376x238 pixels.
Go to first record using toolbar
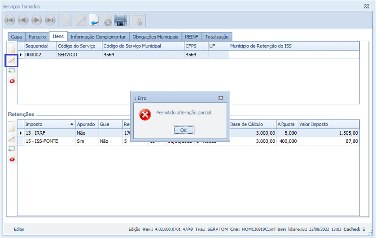coord(10,20)
